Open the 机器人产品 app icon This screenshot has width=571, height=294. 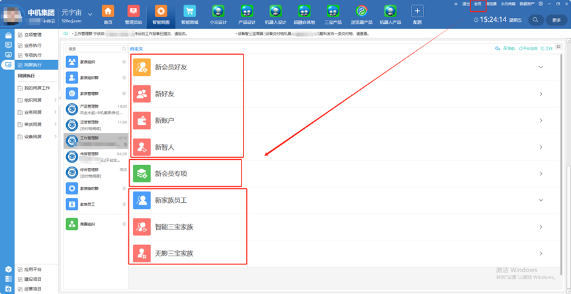coord(390,11)
